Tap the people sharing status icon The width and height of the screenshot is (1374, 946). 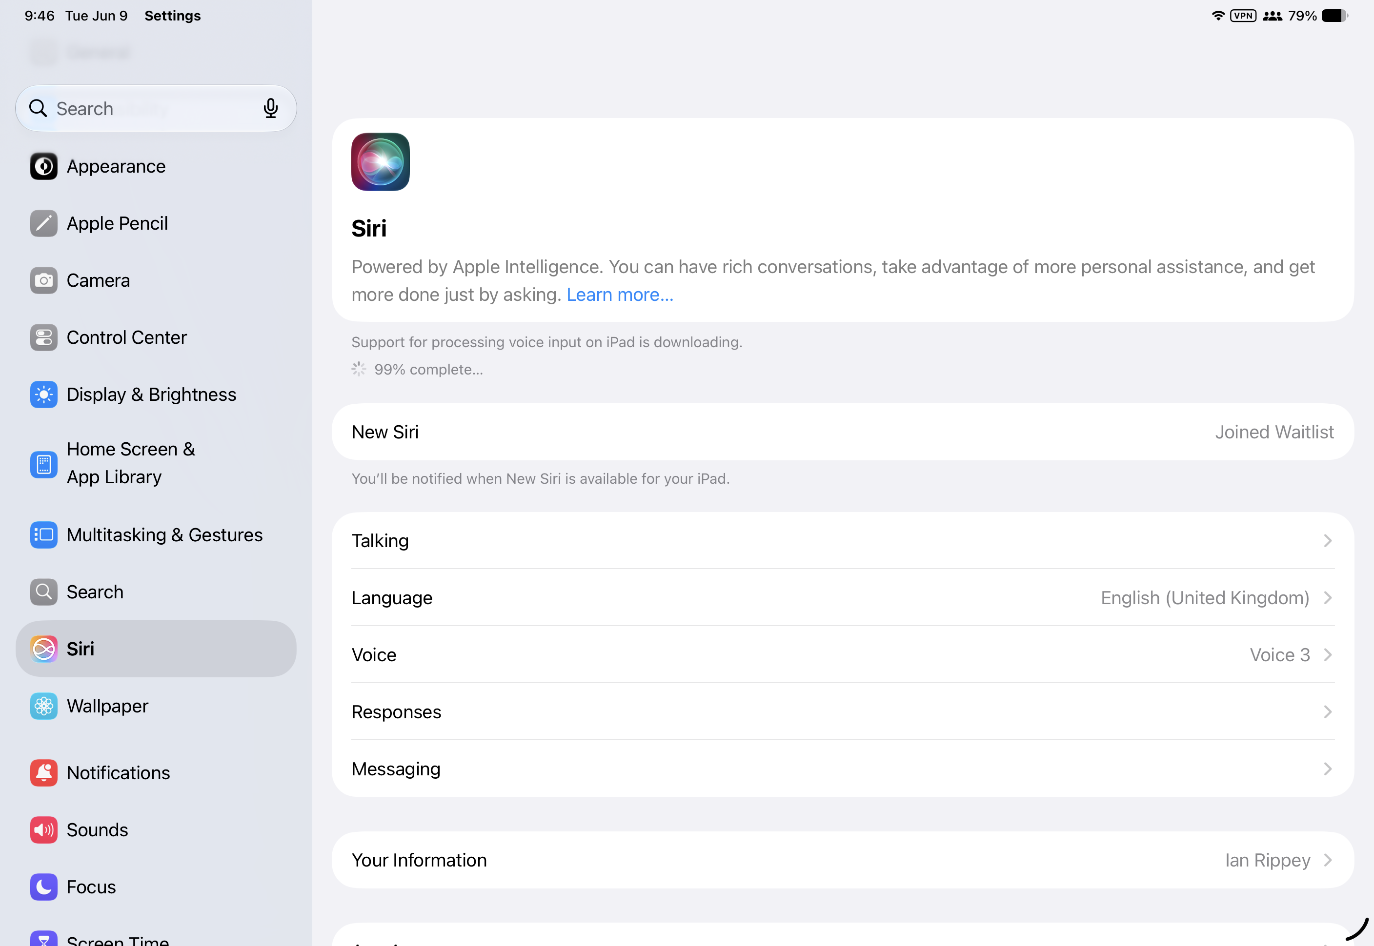tap(1273, 16)
